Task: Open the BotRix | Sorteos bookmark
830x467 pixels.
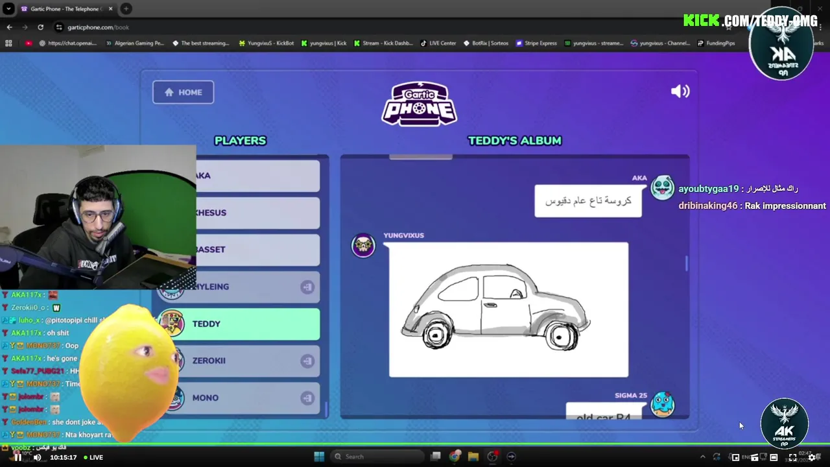Action: [x=486, y=43]
